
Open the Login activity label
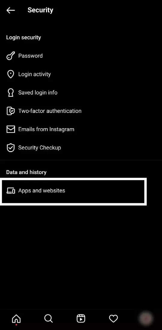pyautogui.click(x=34, y=74)
